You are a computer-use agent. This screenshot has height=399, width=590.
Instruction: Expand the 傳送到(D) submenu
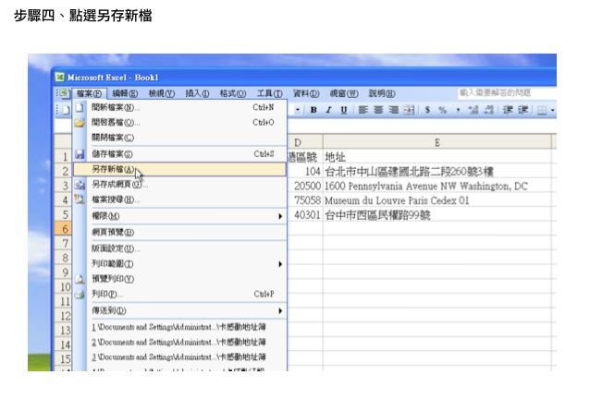pyautogui.click(x=179, y=310)
